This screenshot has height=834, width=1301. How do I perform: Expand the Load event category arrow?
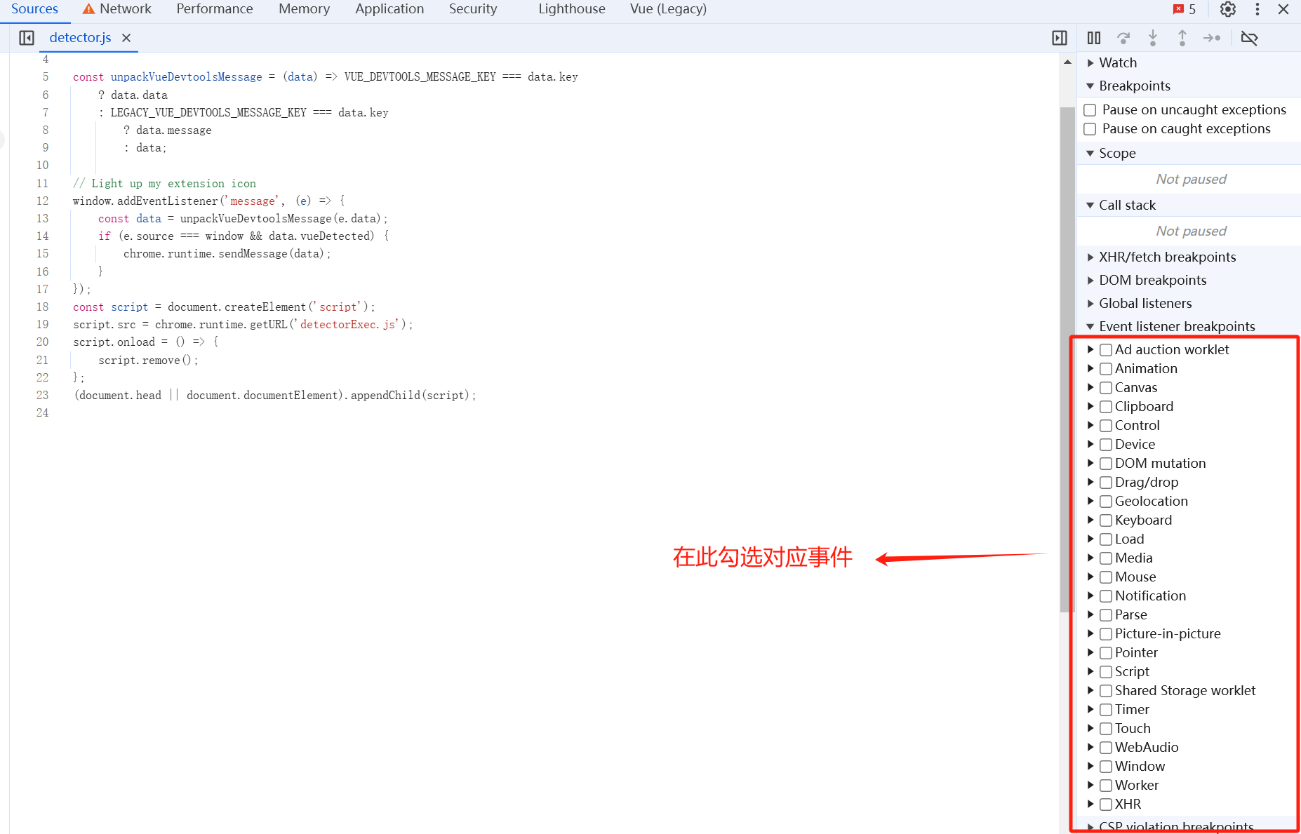click(1090, 539)
